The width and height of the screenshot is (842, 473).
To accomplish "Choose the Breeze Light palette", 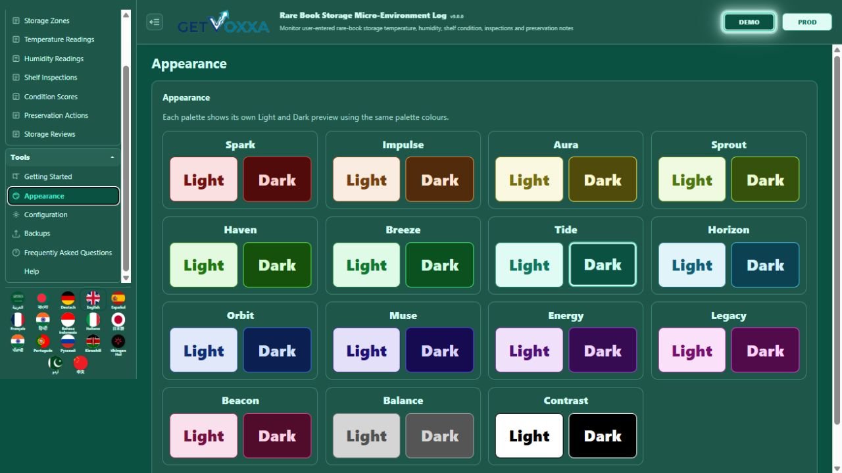I will pyautogui.click(x=366, y=265).
